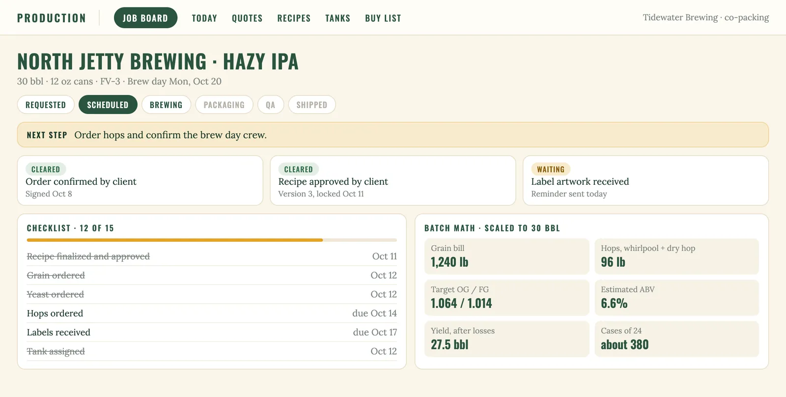The height and width of the screenshot is (397, 786).
Task: Click the Production logo text
Action: (x=52, y=18)
